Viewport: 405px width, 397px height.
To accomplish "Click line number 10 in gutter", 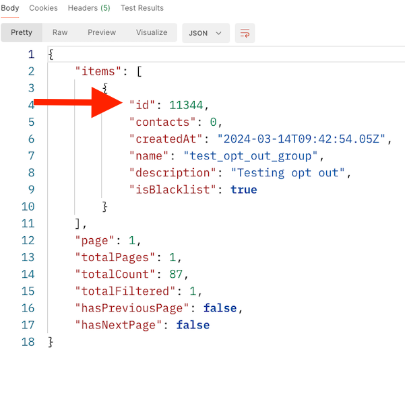I will point(28,207).
